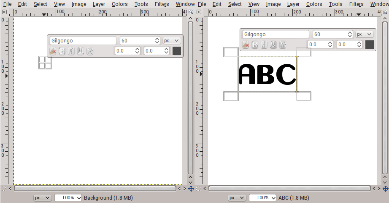Viewport: 389px width, 203px height.
Task: Click baseline offset stepper in left window toolbar
Action: pos(138,51)
